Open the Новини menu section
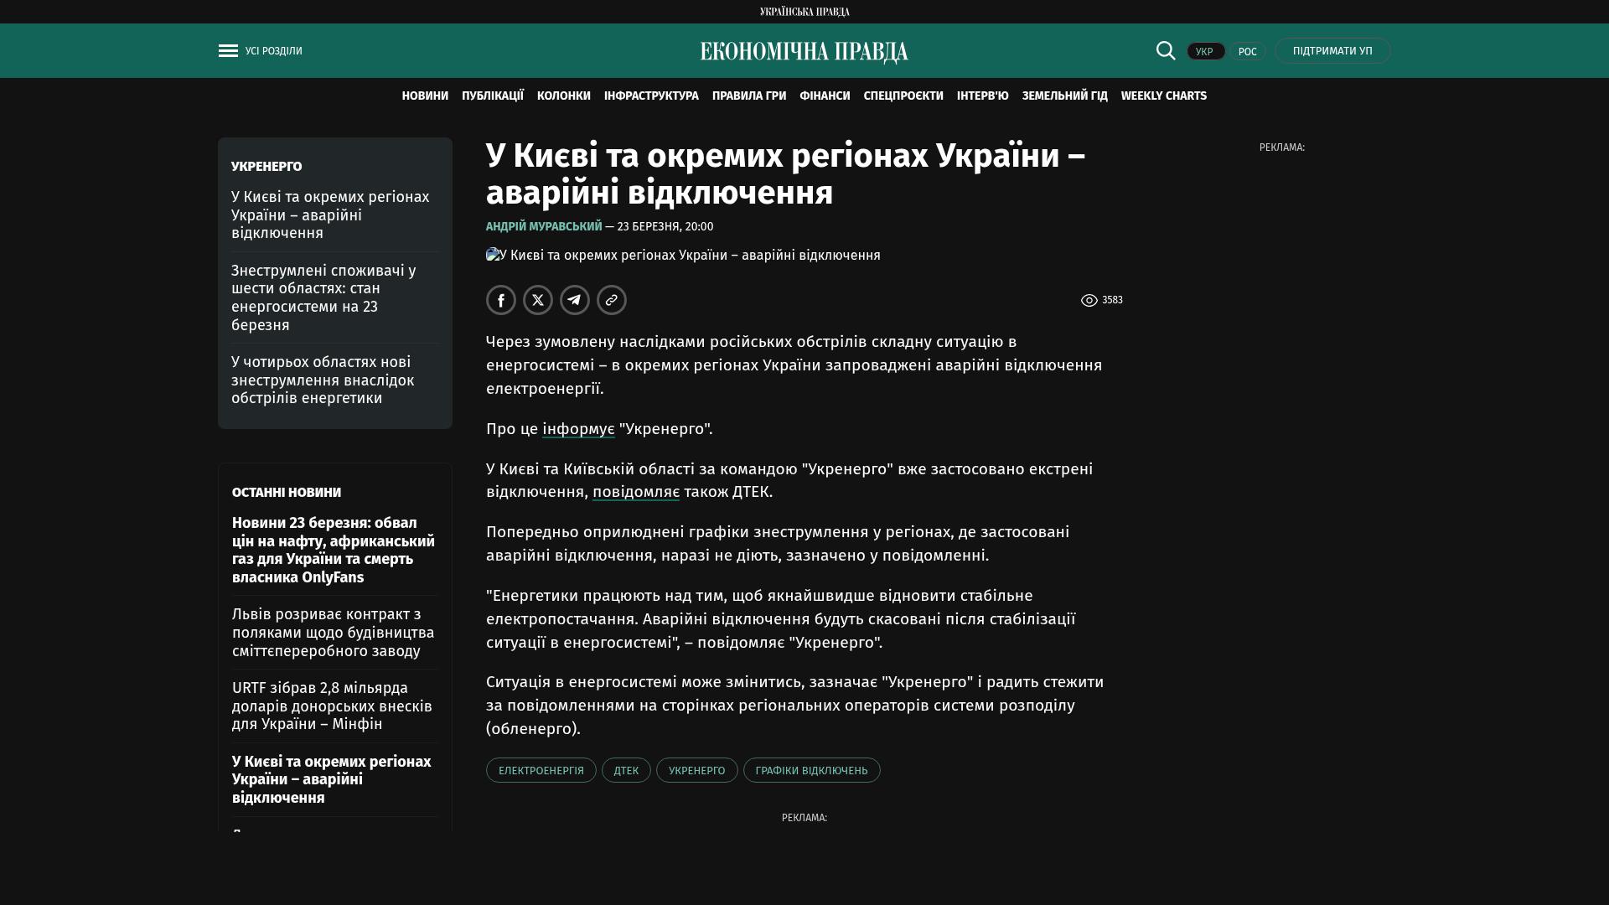 tap(425, 96)
